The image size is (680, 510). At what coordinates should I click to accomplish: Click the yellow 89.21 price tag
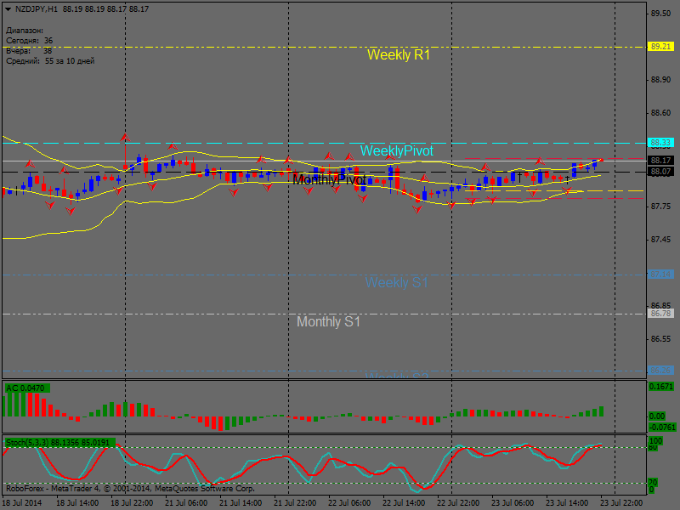pyautogui.click(x=660, y=47)
